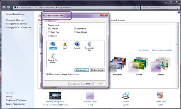This screenshot has width=181, height=109.
Task: Click the theme list scrollbar down arrow
Action: (177, 87)
